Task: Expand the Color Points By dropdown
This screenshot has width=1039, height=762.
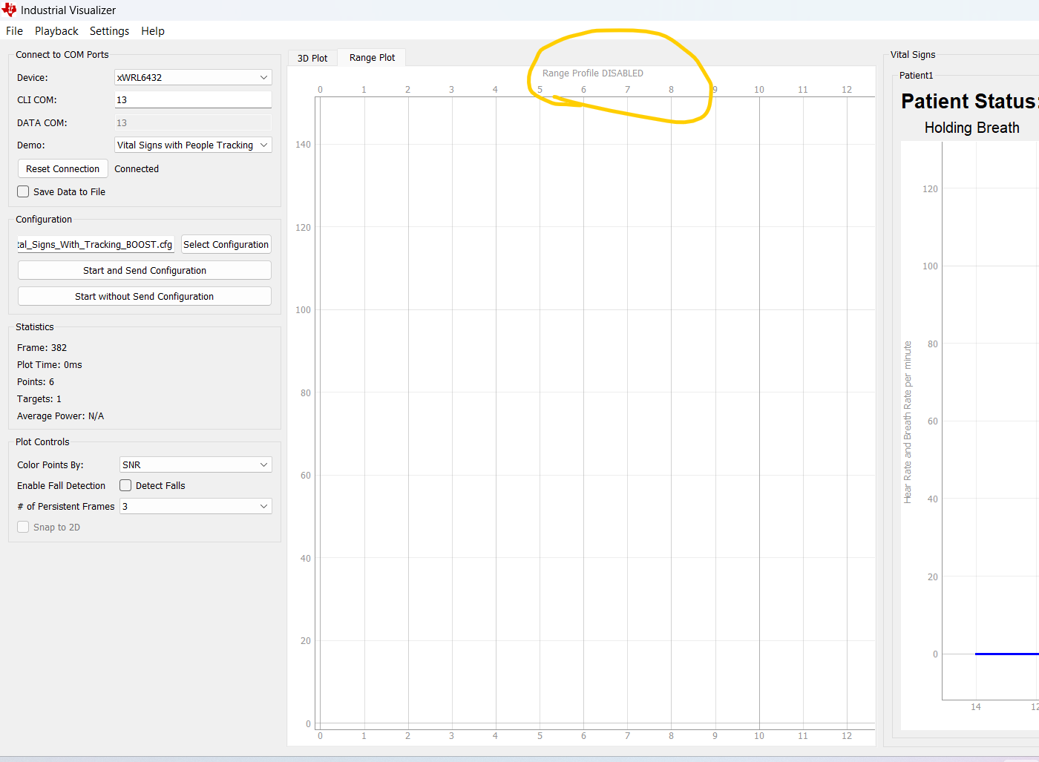Action: pyautogui.click(x=196, y=464)
